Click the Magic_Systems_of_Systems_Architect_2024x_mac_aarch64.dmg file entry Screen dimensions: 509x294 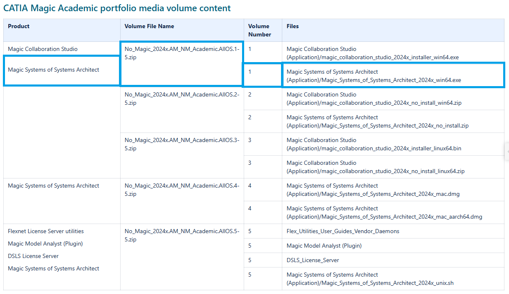tap(384, 212)
